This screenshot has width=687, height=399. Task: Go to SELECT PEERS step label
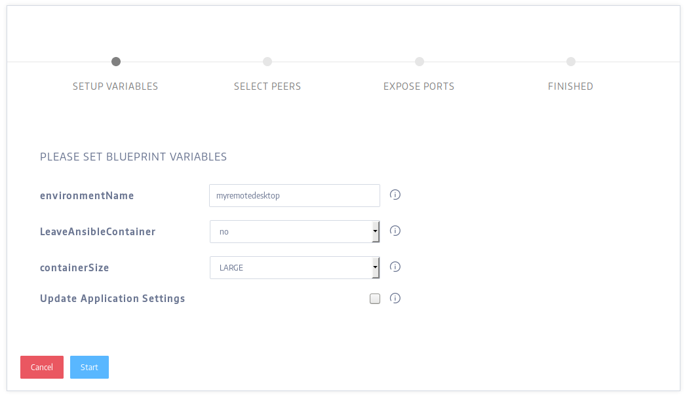pos(267,86)
